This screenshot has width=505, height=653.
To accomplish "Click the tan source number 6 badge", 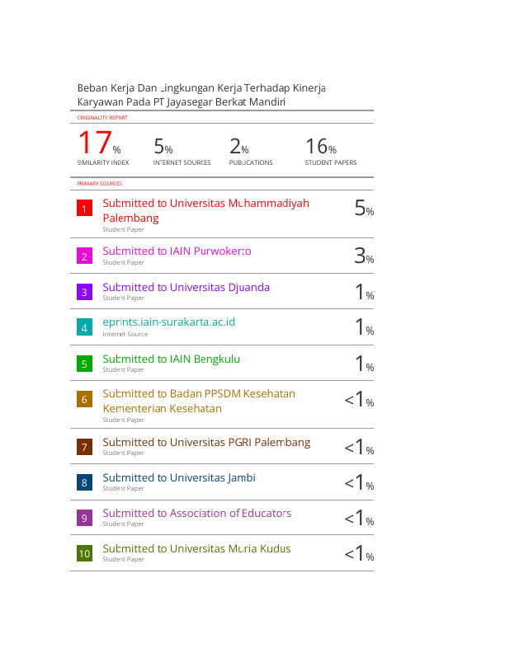I will click(84, 399).
